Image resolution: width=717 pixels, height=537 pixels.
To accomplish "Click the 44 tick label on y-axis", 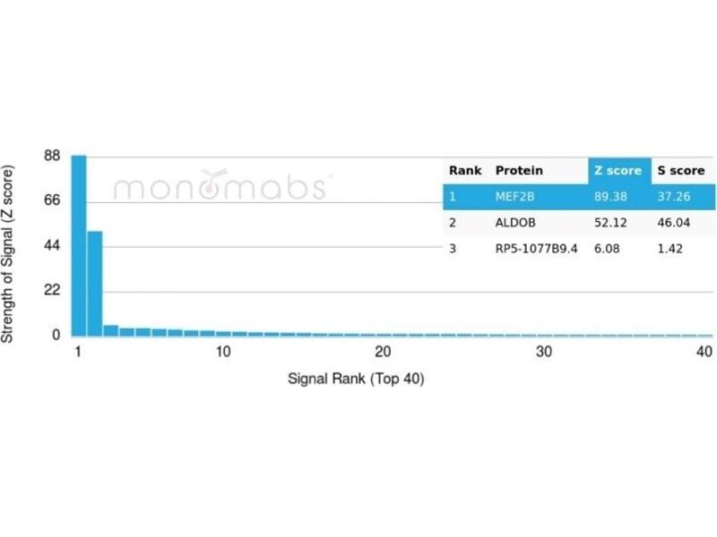I will [x=52, y=245].
